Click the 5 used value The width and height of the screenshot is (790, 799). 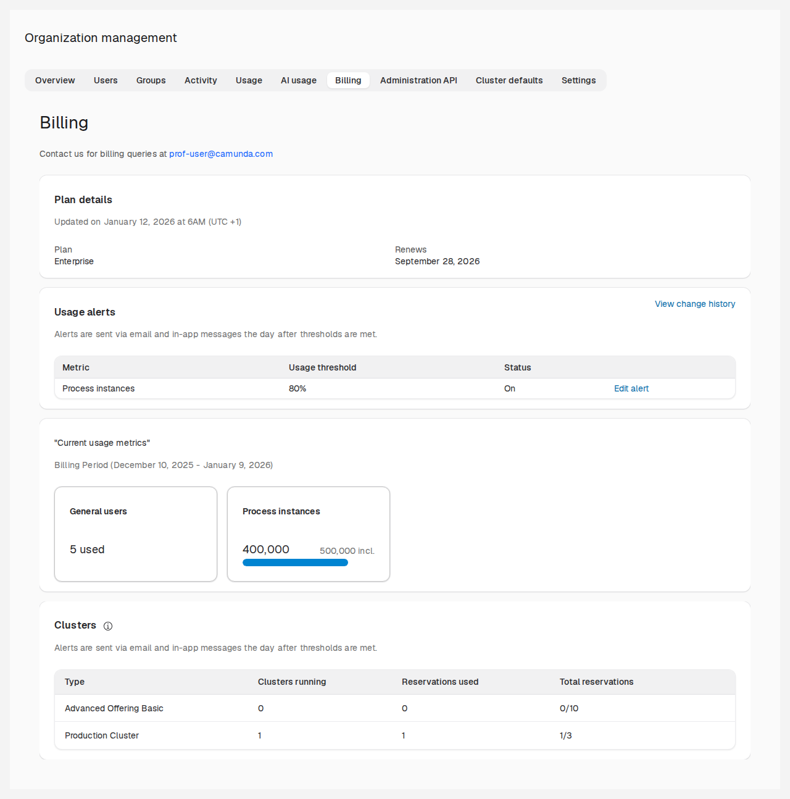click(87, 550)
